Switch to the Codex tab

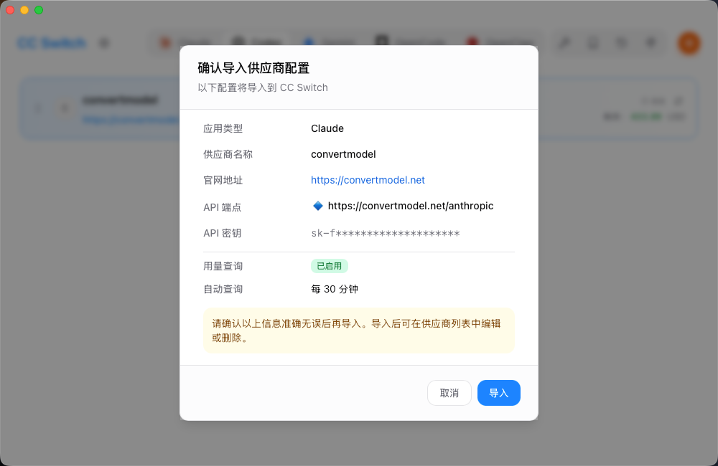click(255, 42)
